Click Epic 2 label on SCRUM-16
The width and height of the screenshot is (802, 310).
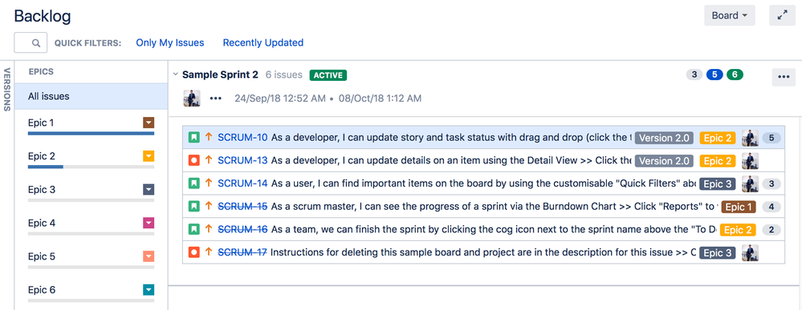tap(738, 230)
